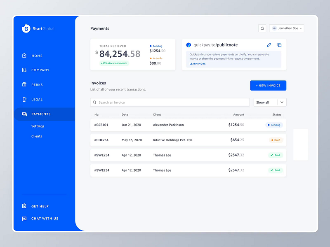Viewport: 330px width, 247px height.
Task: Open the Company section via its building icon
Action: (x=24, y=70)
